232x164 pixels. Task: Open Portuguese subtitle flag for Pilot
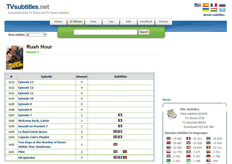[x=125, y=152]
